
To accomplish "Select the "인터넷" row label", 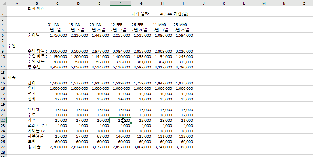I will click(x=37, y=109).
